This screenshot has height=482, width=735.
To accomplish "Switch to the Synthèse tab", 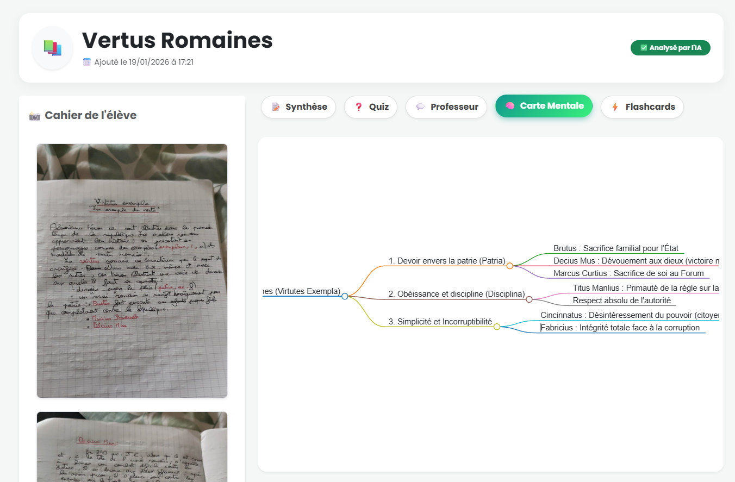I will [298, 107].
